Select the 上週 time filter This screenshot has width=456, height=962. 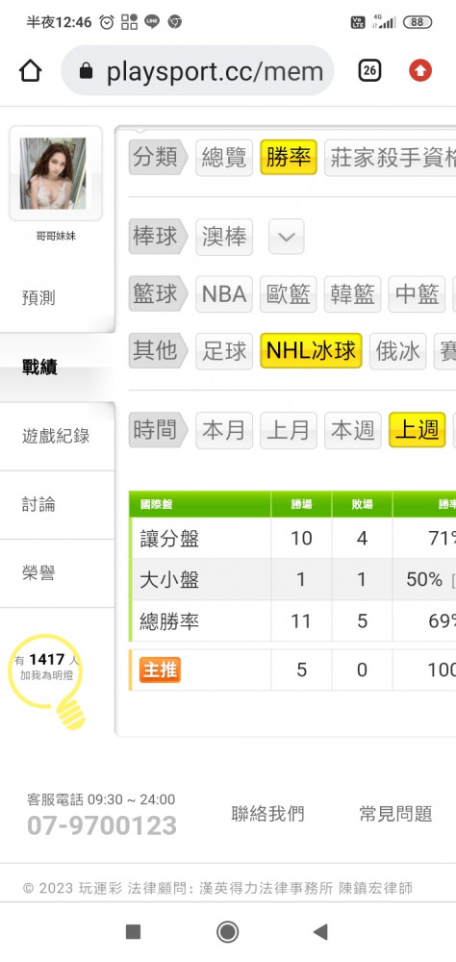pos(418,430)
